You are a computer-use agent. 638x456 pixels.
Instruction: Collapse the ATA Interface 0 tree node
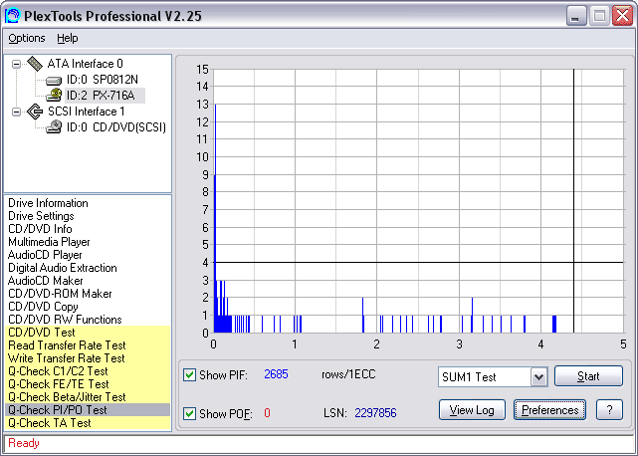tap(16, 64)
